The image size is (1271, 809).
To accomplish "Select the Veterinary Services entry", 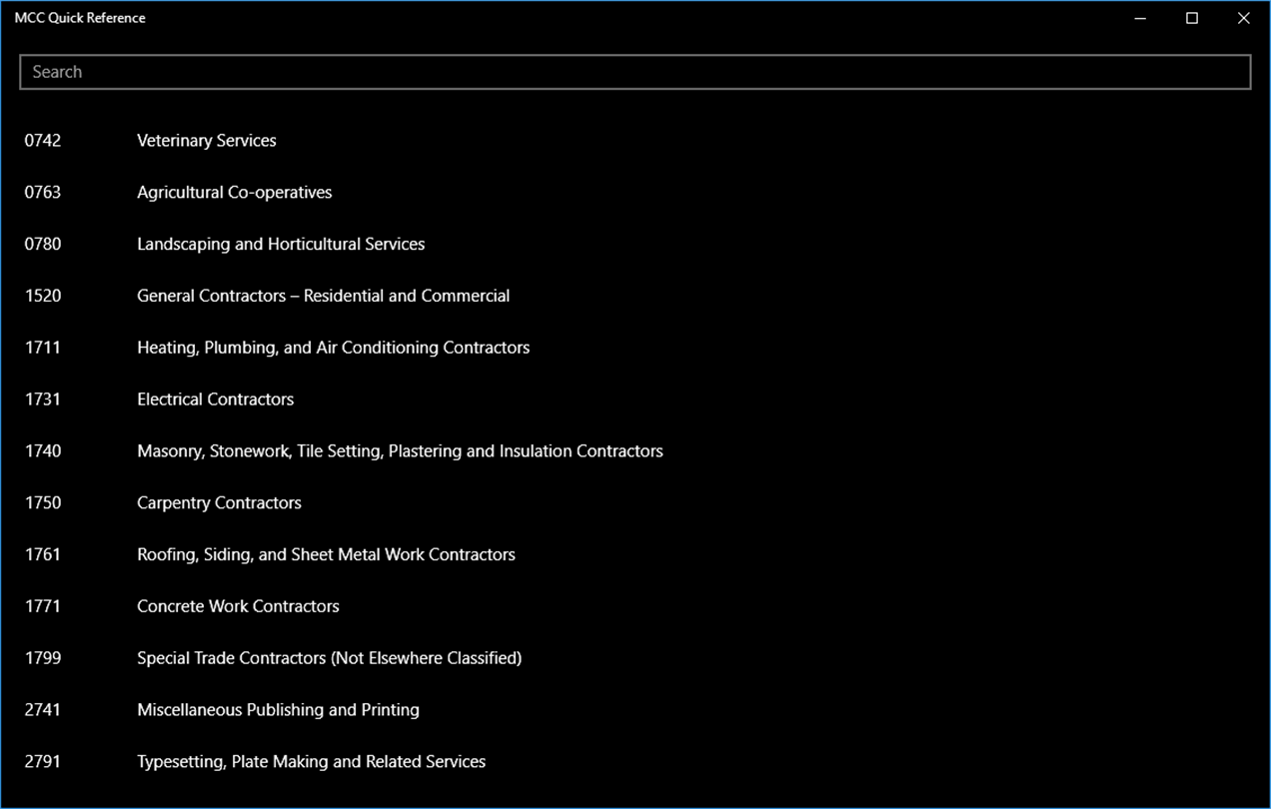I will [206, 141].
